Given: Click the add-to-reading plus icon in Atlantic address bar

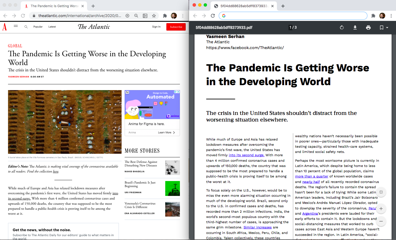Looking at the screenshot, I should pos(127,16).
